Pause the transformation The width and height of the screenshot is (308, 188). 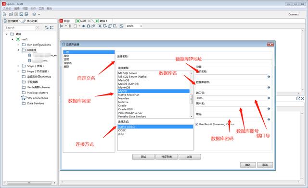tap(70, 26)
